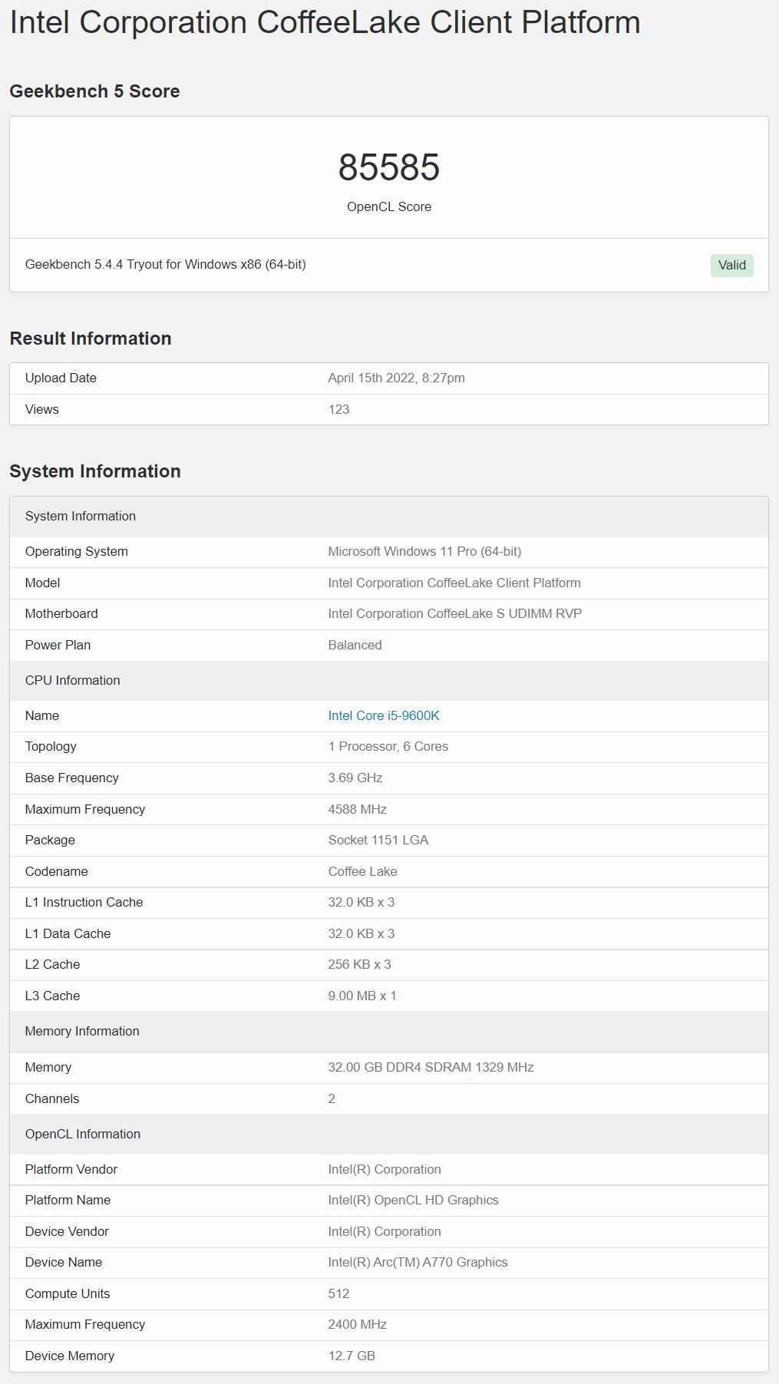Viewport: 779px width, 1384px height.
Task: Click the Platform Name value OpenCL HD Graphics
Action: pyautogui.click(x=413, y=1200)
